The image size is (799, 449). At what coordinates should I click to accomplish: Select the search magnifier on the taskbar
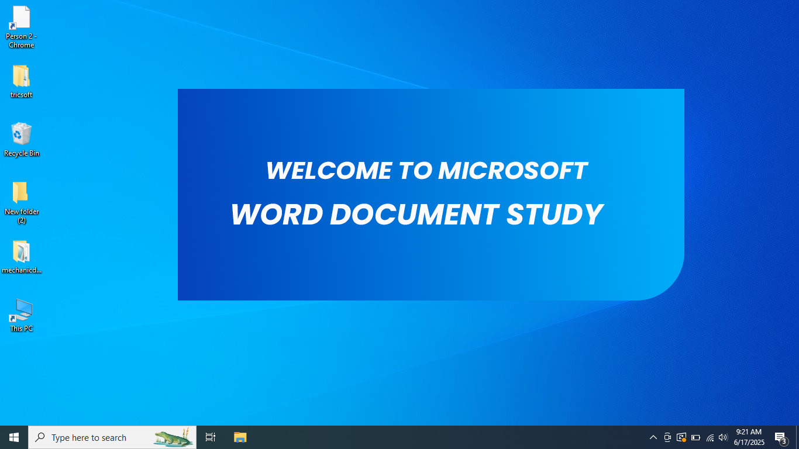pos(40,437)
